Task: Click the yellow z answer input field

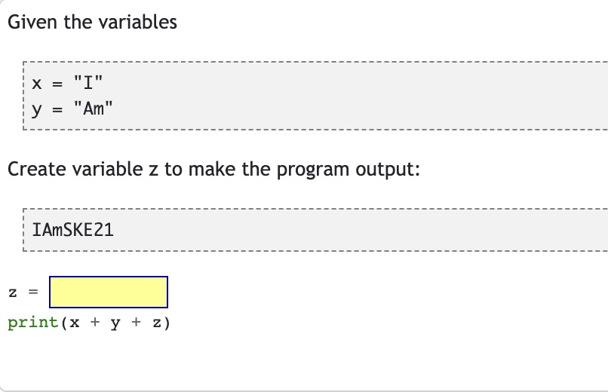Action: [109, 292]
